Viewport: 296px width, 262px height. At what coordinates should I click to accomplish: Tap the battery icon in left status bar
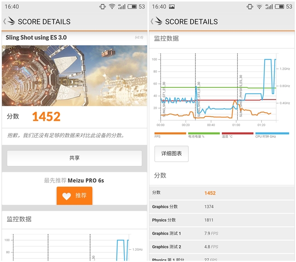coord(132,7)
